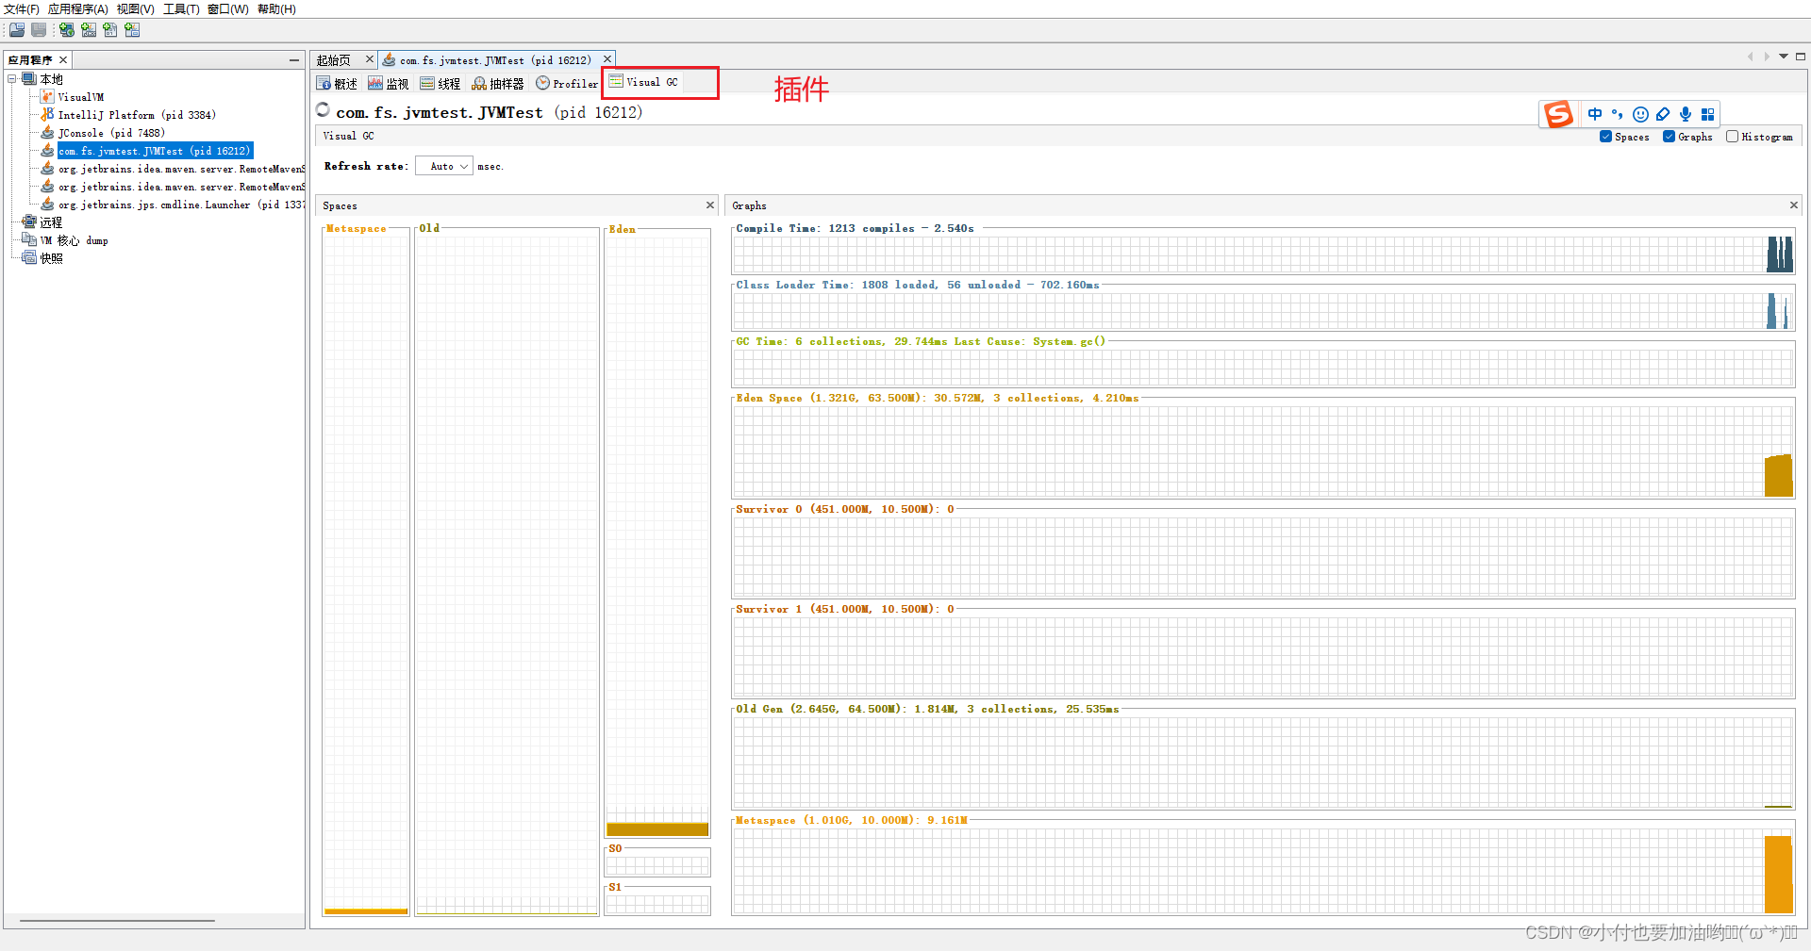This screenshot has height=951, width=1811.
Task: Click the load snapshot toolbar icon
Action: (17, 30)
